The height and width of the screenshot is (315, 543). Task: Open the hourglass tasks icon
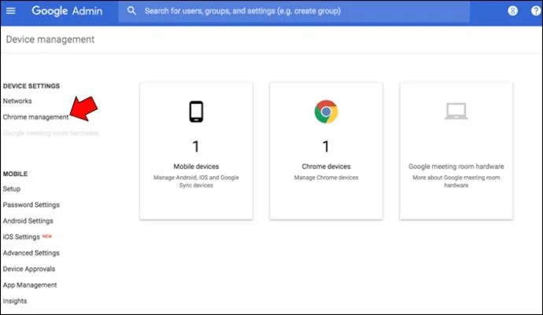(x=512, y=11)
